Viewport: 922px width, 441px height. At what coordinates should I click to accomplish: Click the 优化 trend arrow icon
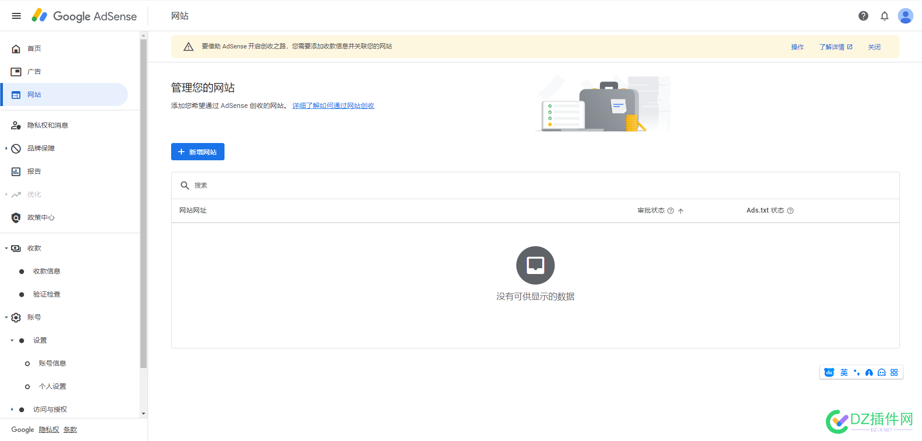pos(16,194)
